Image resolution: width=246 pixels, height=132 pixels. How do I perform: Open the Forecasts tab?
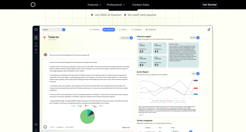tap(137, 30)
